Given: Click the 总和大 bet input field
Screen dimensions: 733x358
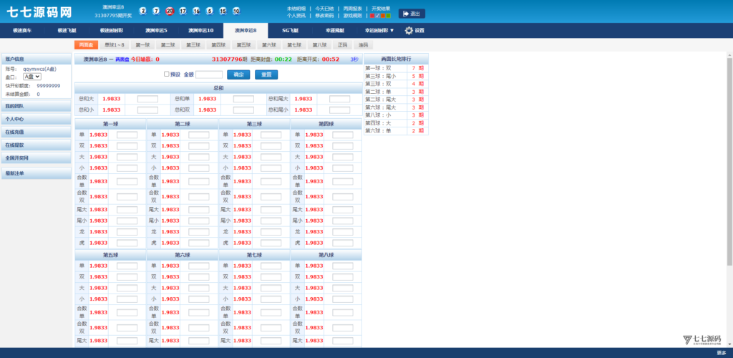Looking at the screenshot, I should (147, 100).
